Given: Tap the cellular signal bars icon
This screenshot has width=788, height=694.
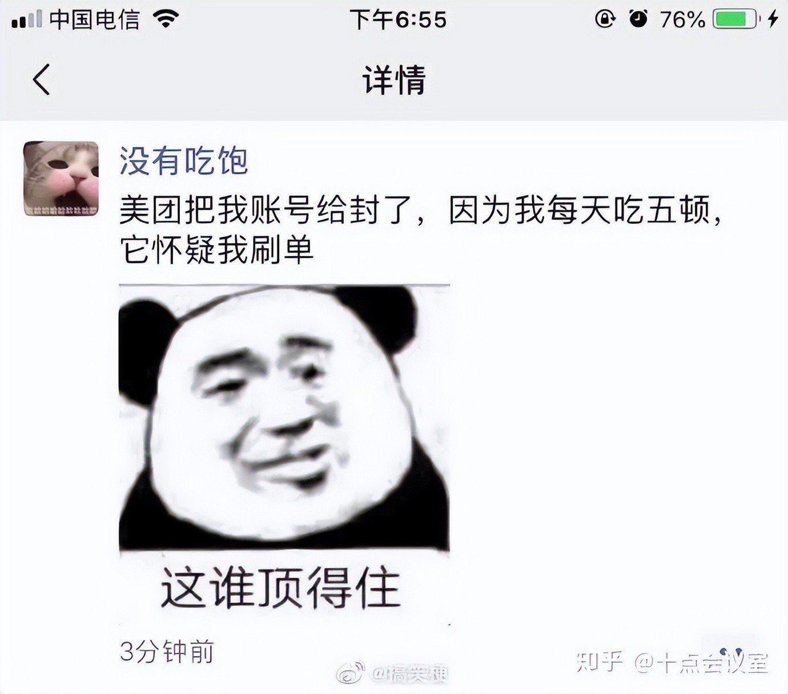Looking at the screenshot, I should pos(26,19).
